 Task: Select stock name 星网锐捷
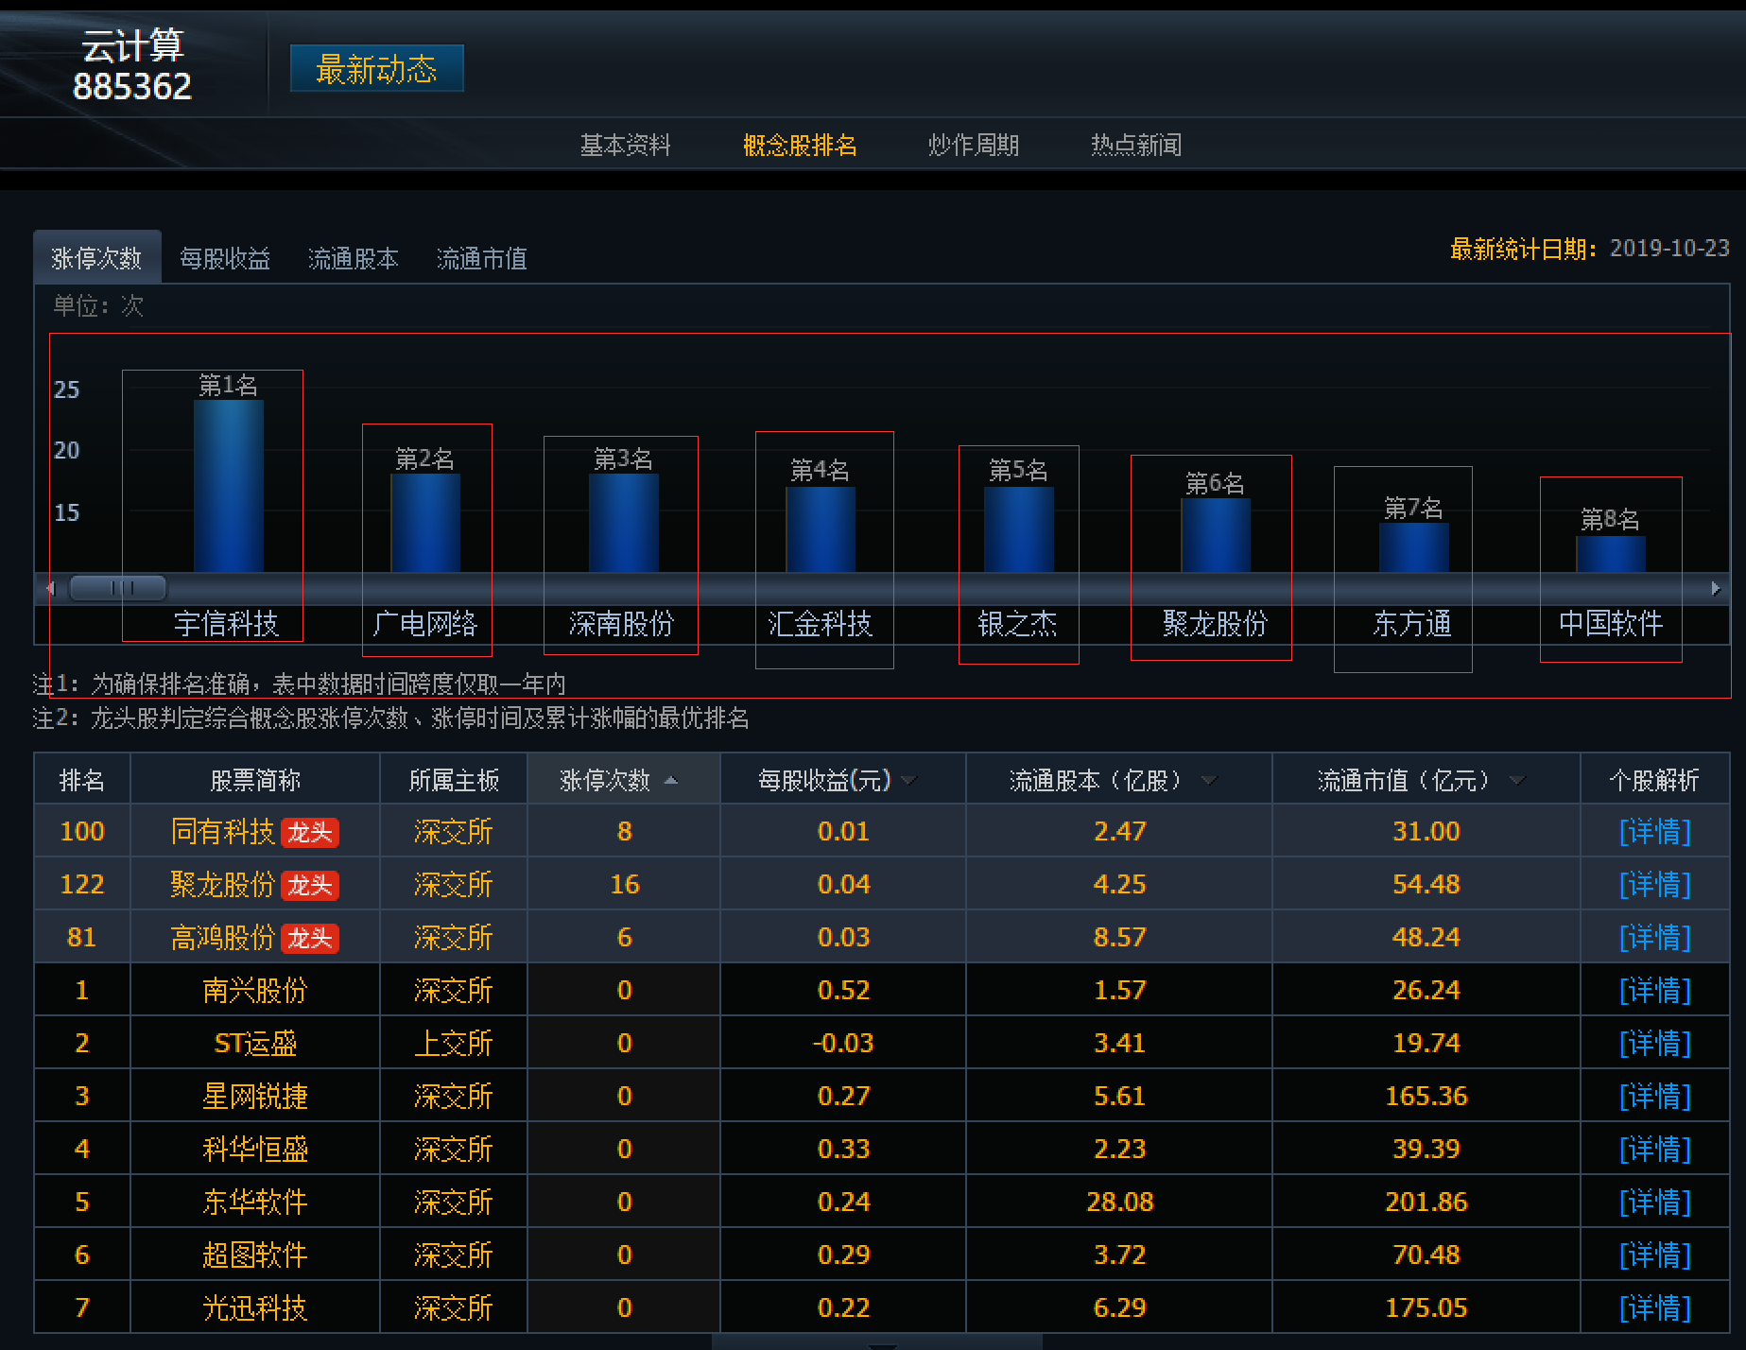coord(255,1097)
